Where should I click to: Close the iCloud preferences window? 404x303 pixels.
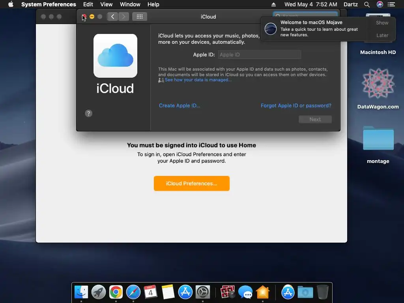84,17
